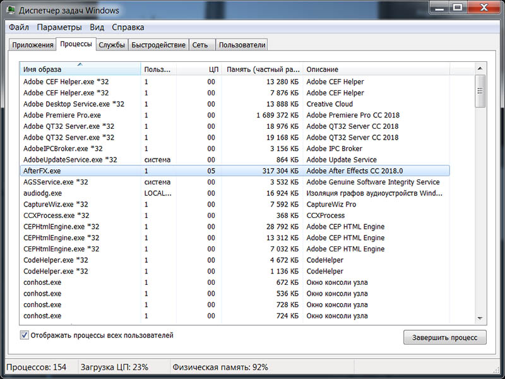Viewport: 505px width, 379px height.
Task: Select the Adobe Premiere Pro.exe process
Action: point(235,115)
